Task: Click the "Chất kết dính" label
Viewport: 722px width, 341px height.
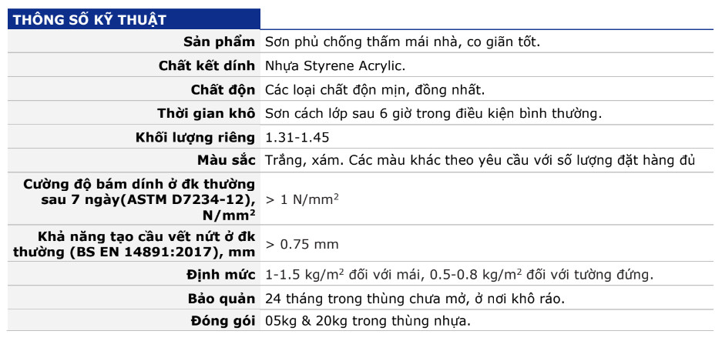Action: [x=207, y=66]
